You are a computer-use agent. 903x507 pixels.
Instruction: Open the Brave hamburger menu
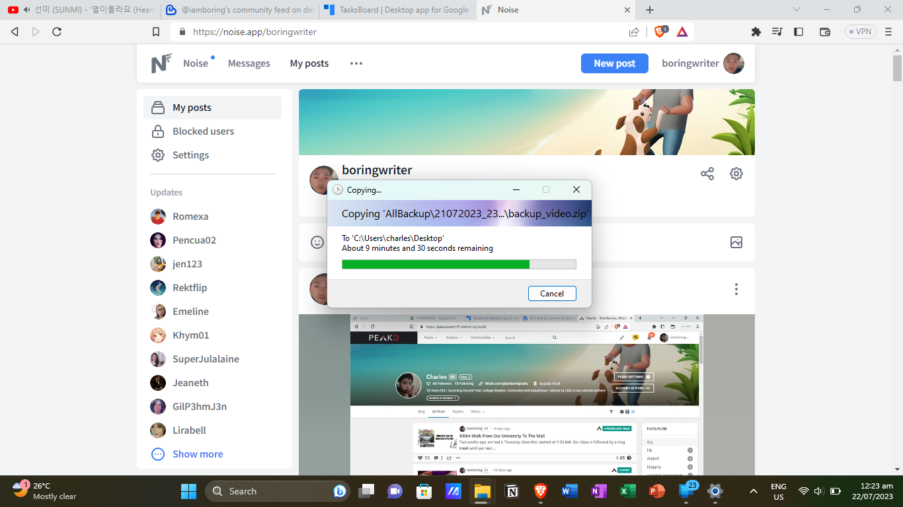tap(888, 32)
